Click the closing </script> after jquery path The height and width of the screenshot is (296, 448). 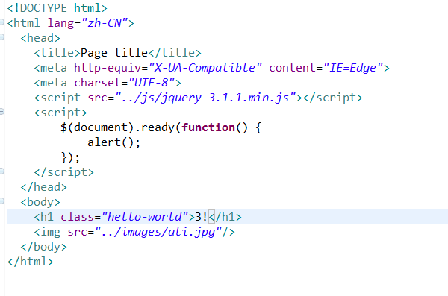[332, 98]
